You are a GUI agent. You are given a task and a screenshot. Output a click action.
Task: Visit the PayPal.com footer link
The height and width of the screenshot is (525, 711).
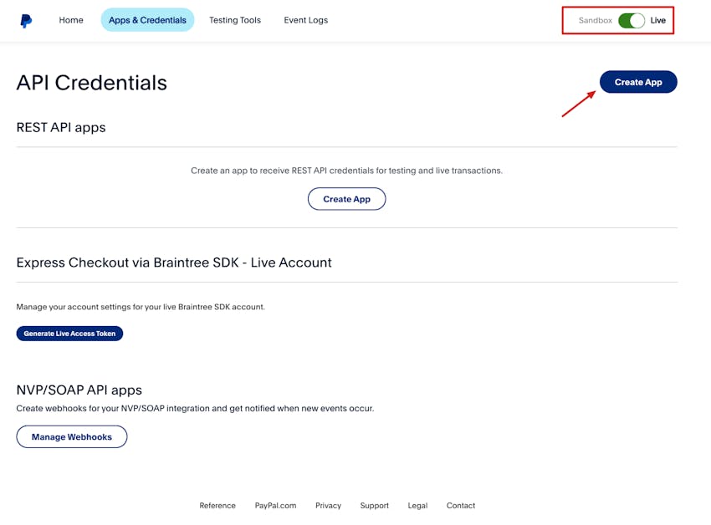coord(276,506)
